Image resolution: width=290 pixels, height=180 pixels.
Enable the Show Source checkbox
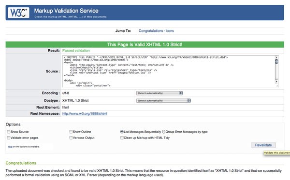point(9,132)
